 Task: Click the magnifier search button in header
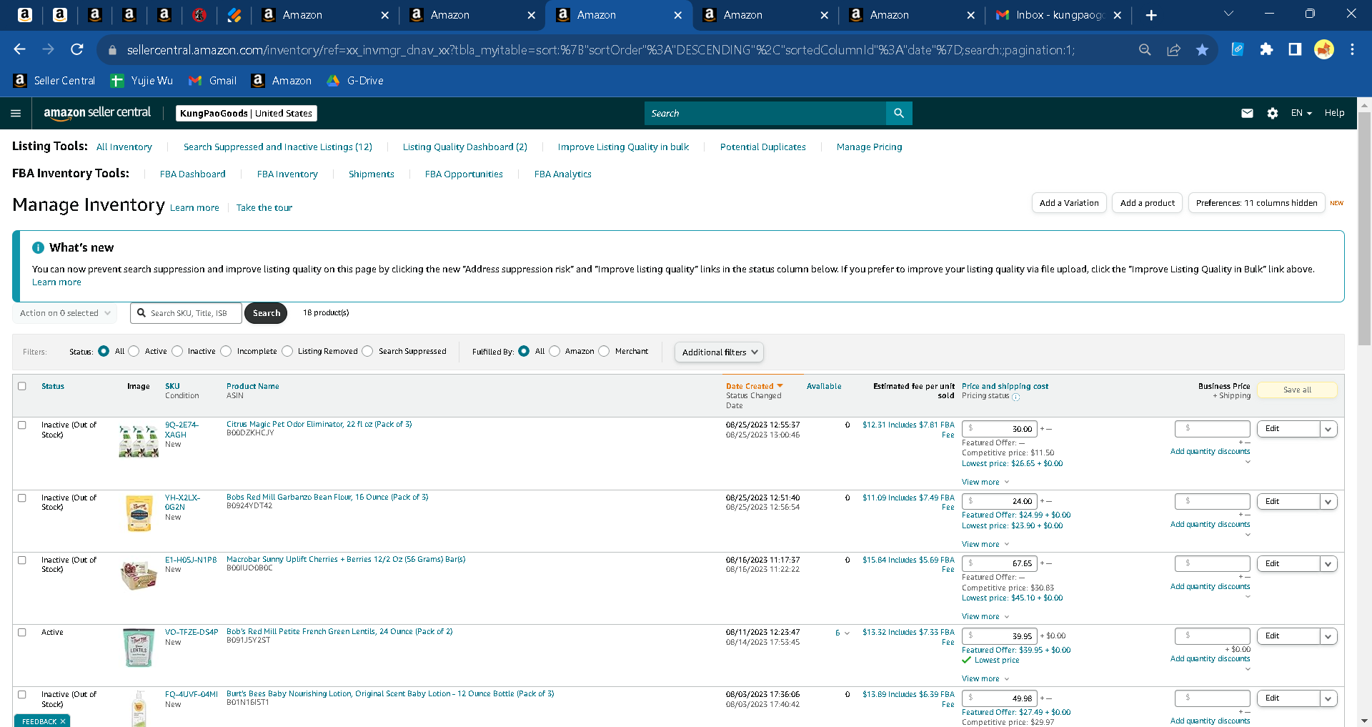pyautogui.click(x=899, y=113)
